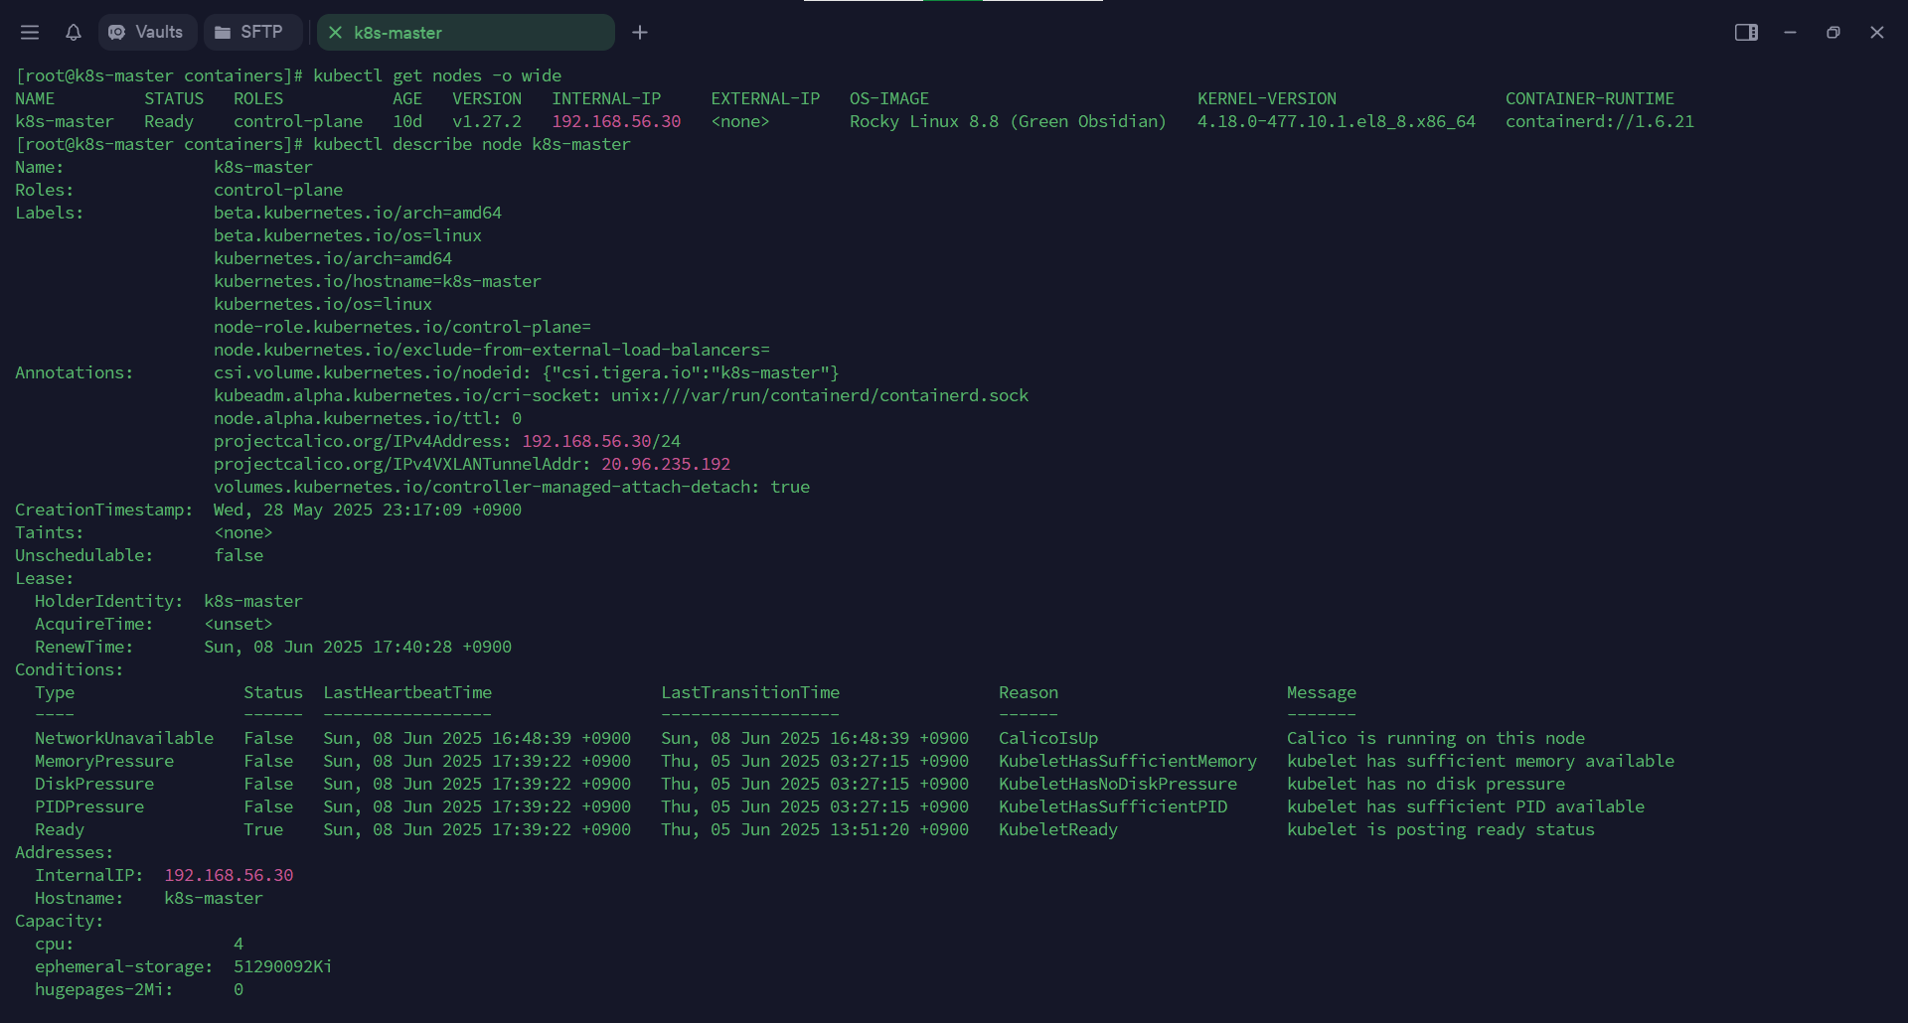Image resolution: width=1908 pixels, height=1023 pixels.
Task: Click the SFTP folder icon
Action: pyautogui.click(x=223, y=33)
